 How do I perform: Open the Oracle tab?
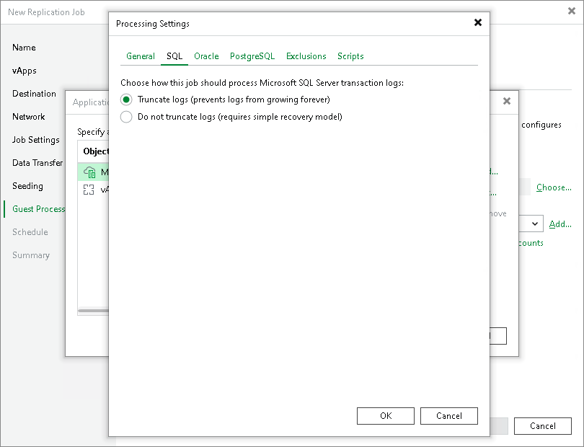click(x=206, y=56)
